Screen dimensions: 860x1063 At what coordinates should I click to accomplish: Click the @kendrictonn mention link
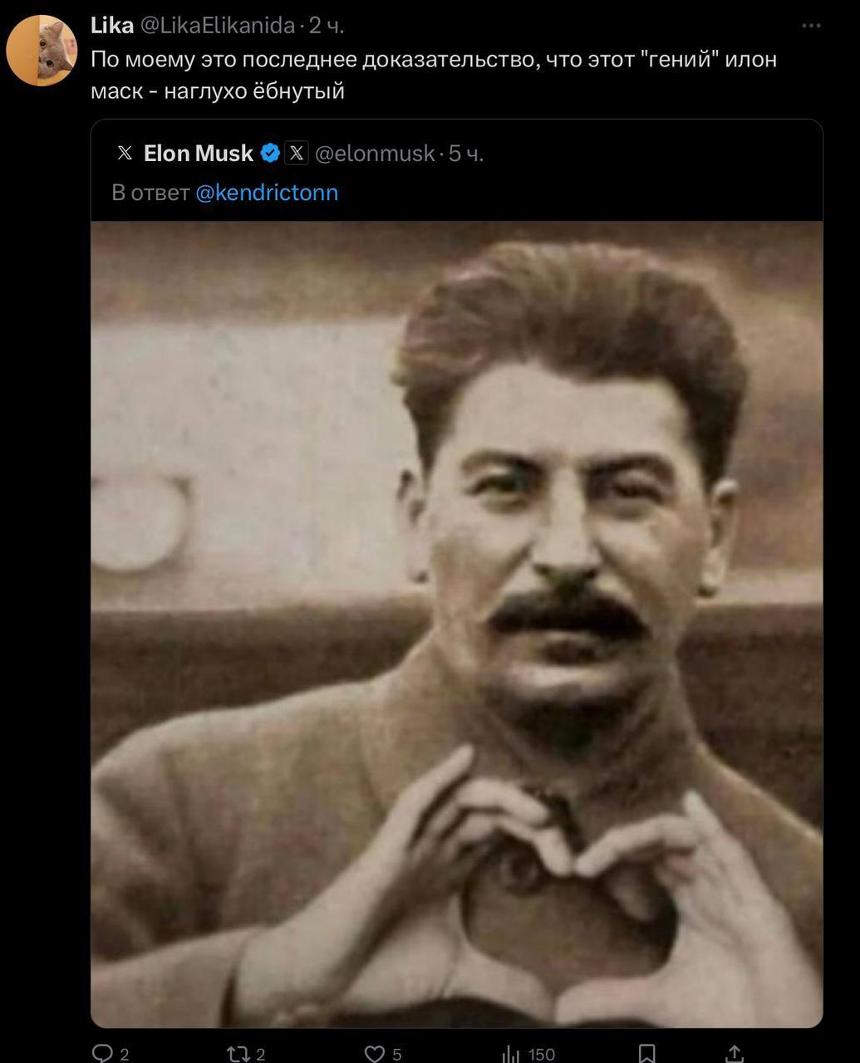pos(267,193)
